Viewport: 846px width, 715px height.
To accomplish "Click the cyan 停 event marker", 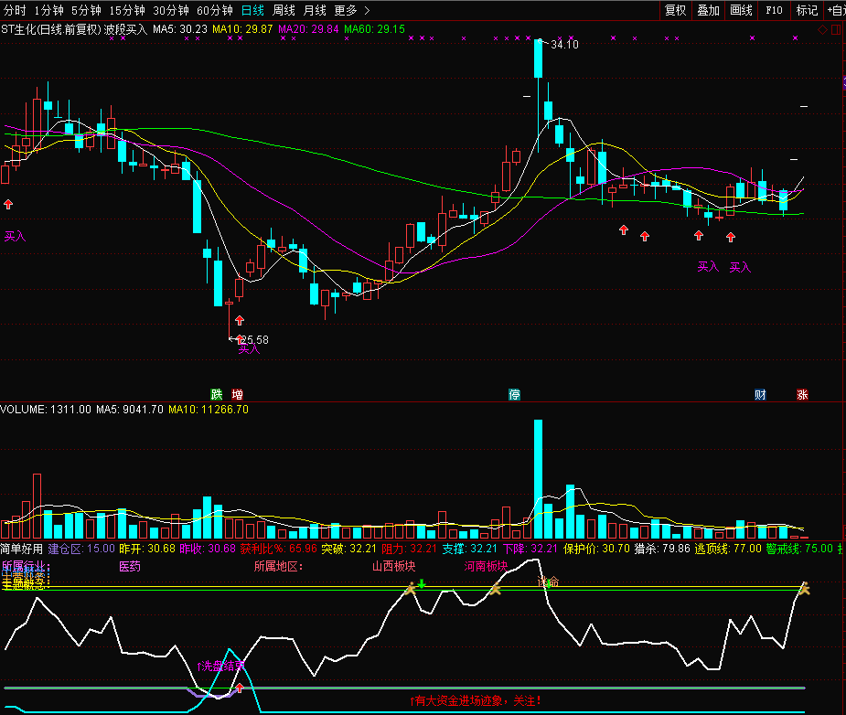I will (514, 394).
